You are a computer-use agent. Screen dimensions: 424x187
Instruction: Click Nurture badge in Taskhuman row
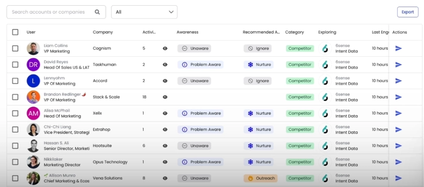[259, 65]
